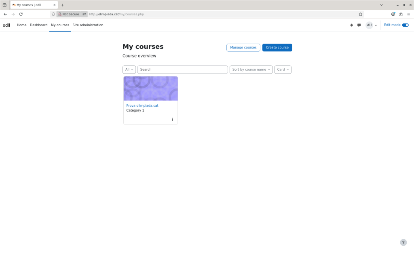Viewport: 414px width, 253px height.
Task: Open Site administration in the top navigation
Action: coord(88,25)
